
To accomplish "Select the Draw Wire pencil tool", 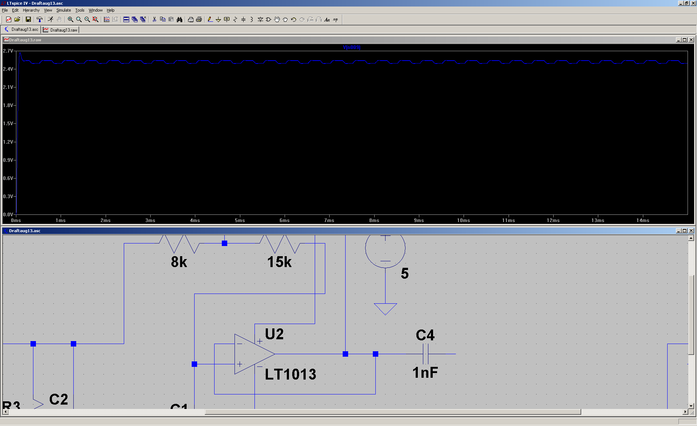I will pos(210,20).
